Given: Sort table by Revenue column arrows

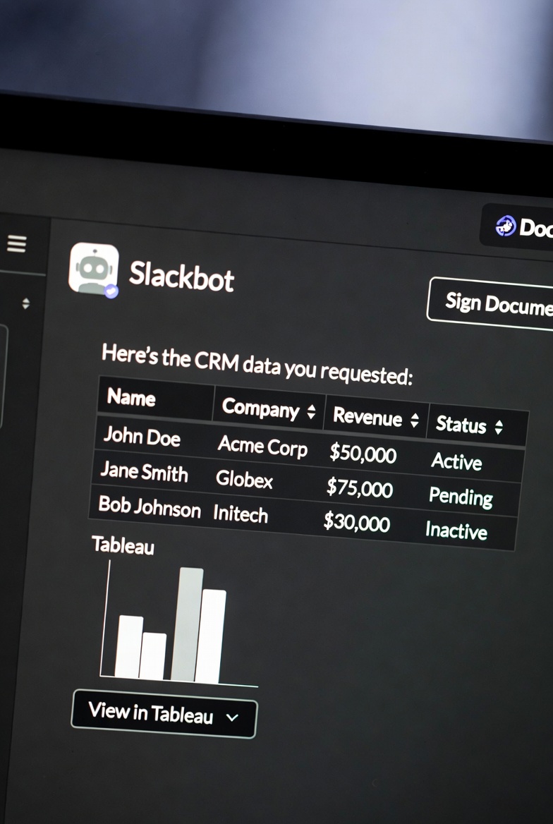Looking at the screenshot, I should (x=415, y=420).
